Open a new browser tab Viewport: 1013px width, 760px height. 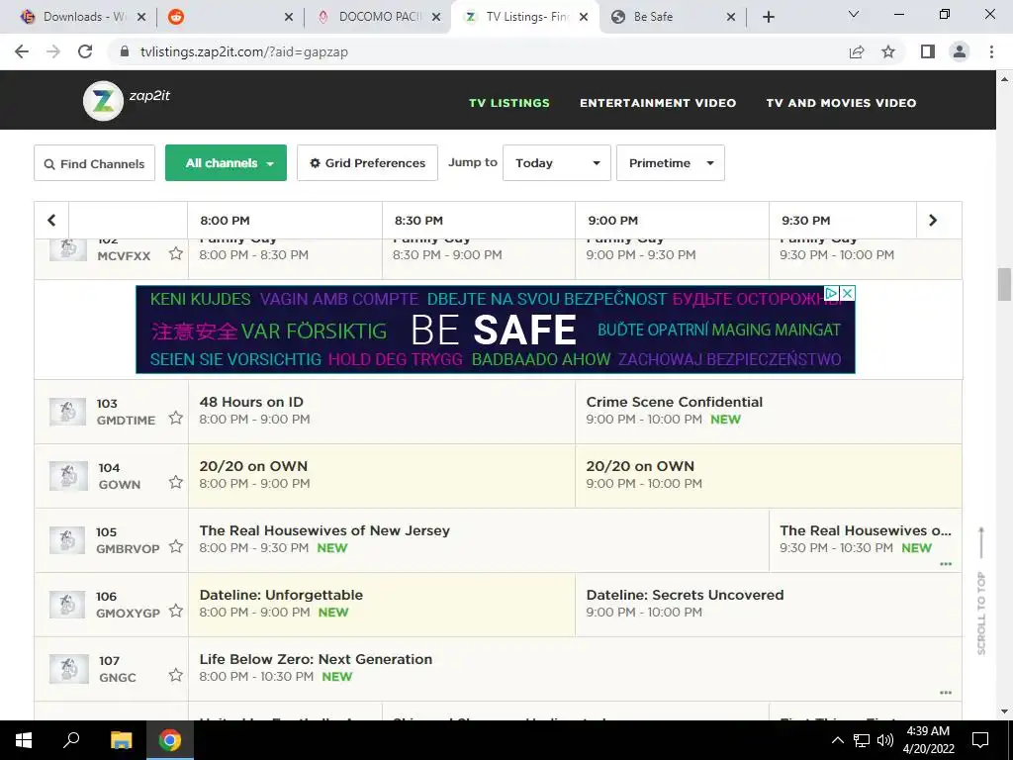click(x=768, y=17)
